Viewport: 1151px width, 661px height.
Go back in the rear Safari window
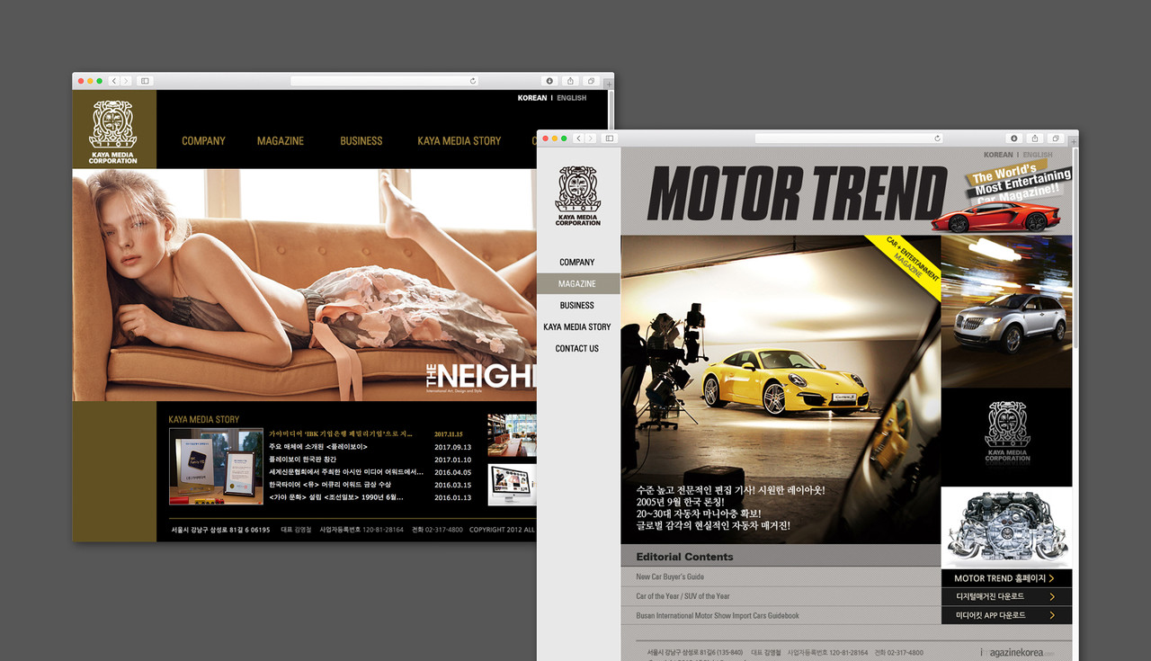pyautogui.click(x=114, y=81)
